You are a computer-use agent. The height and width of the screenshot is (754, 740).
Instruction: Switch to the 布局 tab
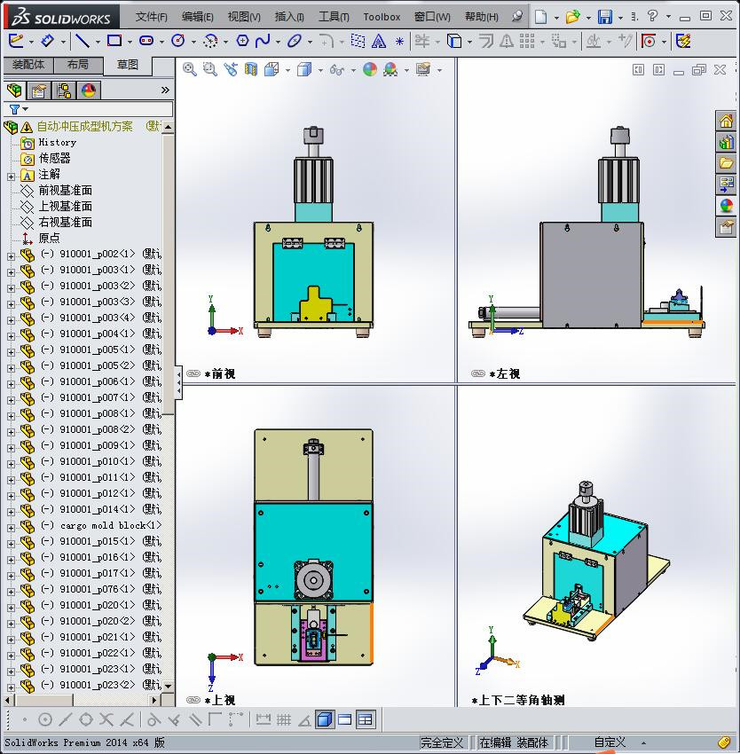click(78, 65)
